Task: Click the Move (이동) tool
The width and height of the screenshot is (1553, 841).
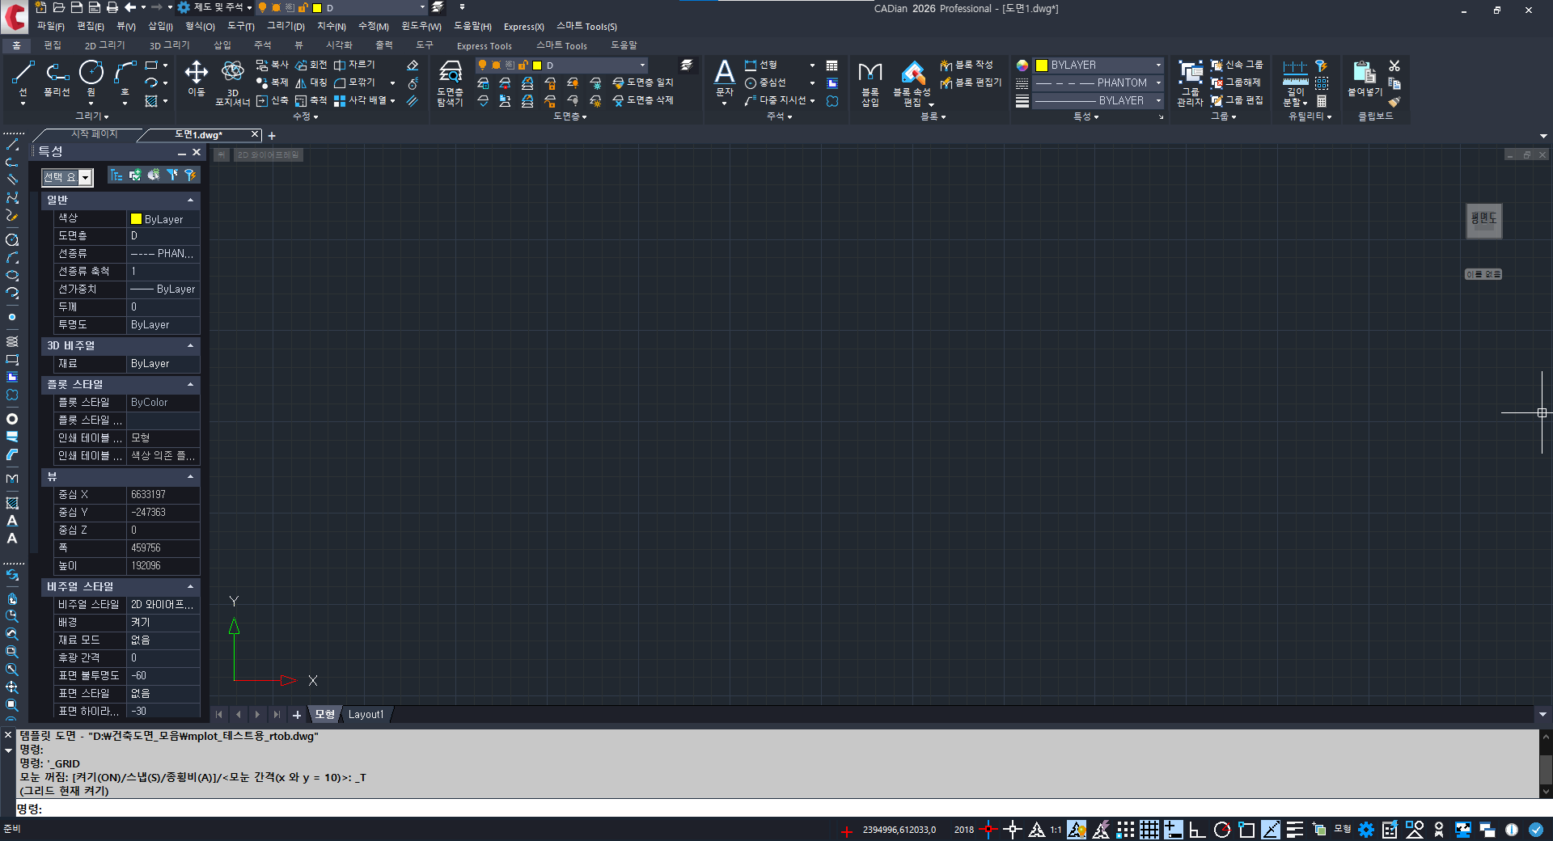Action: tap(196, 74)
